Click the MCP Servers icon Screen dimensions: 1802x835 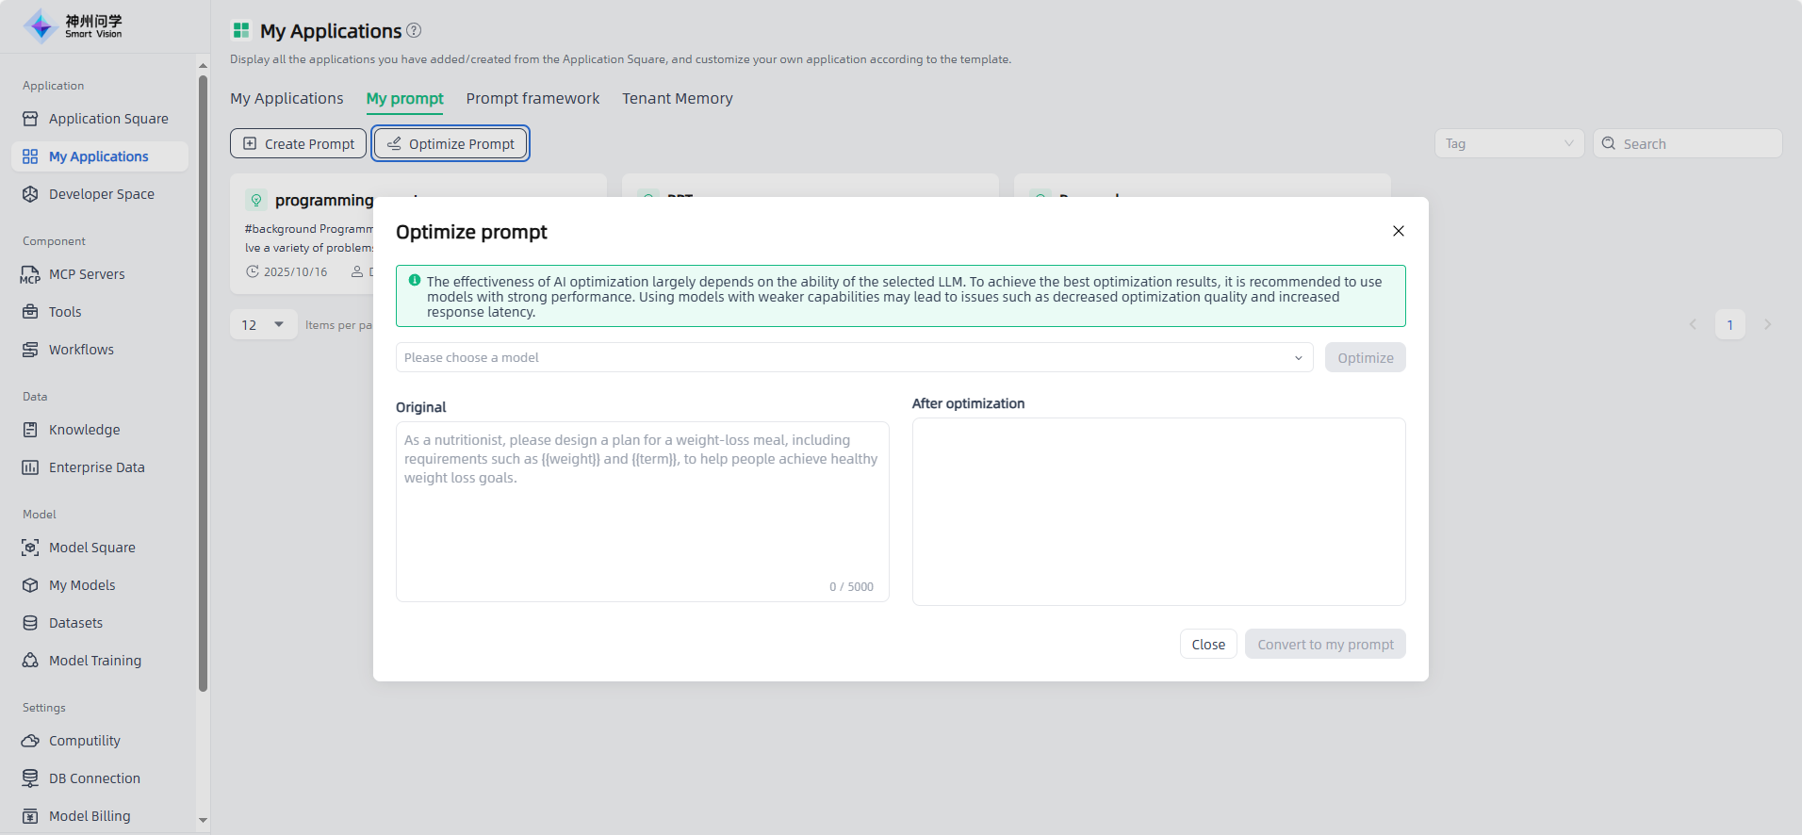30,274
